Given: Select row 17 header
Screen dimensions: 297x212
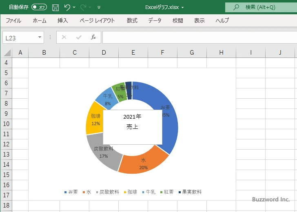Looking at the screenshot, I should (x=6, y=195).
